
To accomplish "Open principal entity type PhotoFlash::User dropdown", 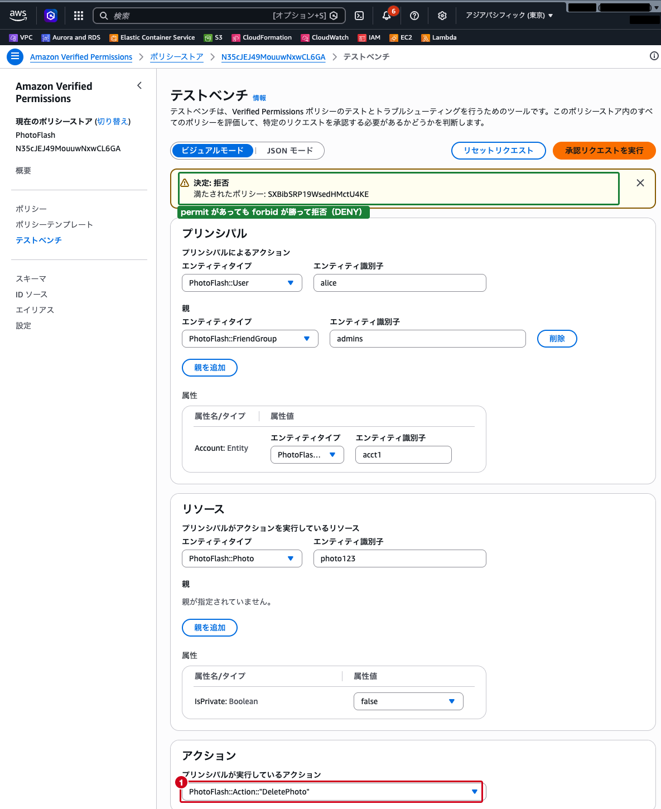I will 242,283.
